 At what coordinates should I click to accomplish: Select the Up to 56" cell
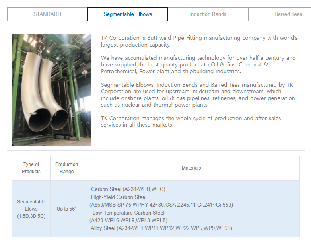click(x=66, y=209)
